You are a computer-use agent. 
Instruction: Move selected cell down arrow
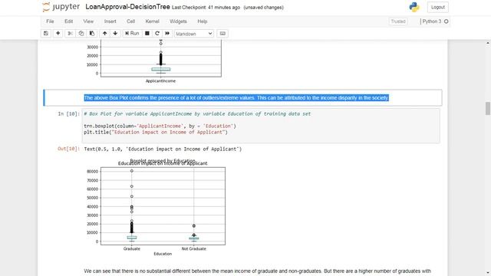[115, 33]
